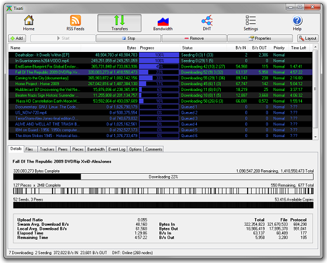Screen dimensions: 327x263
Task: Select The Atom Strikes 1945 transfer
Action: click(161, 136)
